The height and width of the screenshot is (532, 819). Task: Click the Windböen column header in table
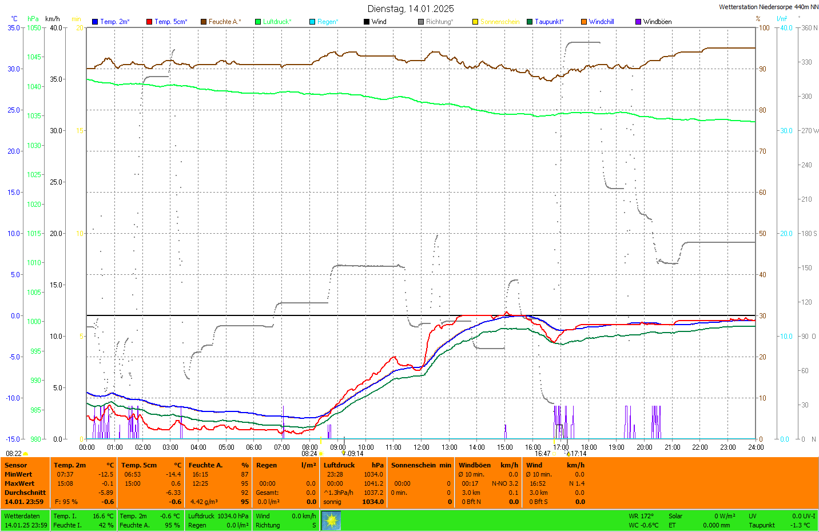coord(475,465)
